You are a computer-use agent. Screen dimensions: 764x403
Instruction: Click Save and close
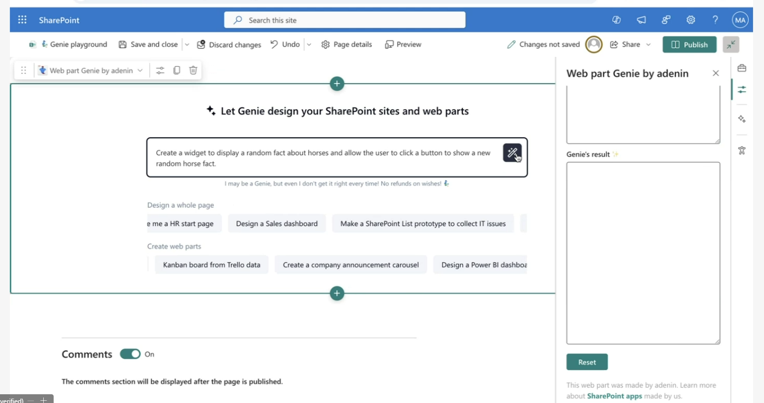148,44
